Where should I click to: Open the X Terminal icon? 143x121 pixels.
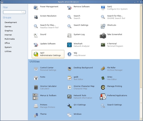103,45
